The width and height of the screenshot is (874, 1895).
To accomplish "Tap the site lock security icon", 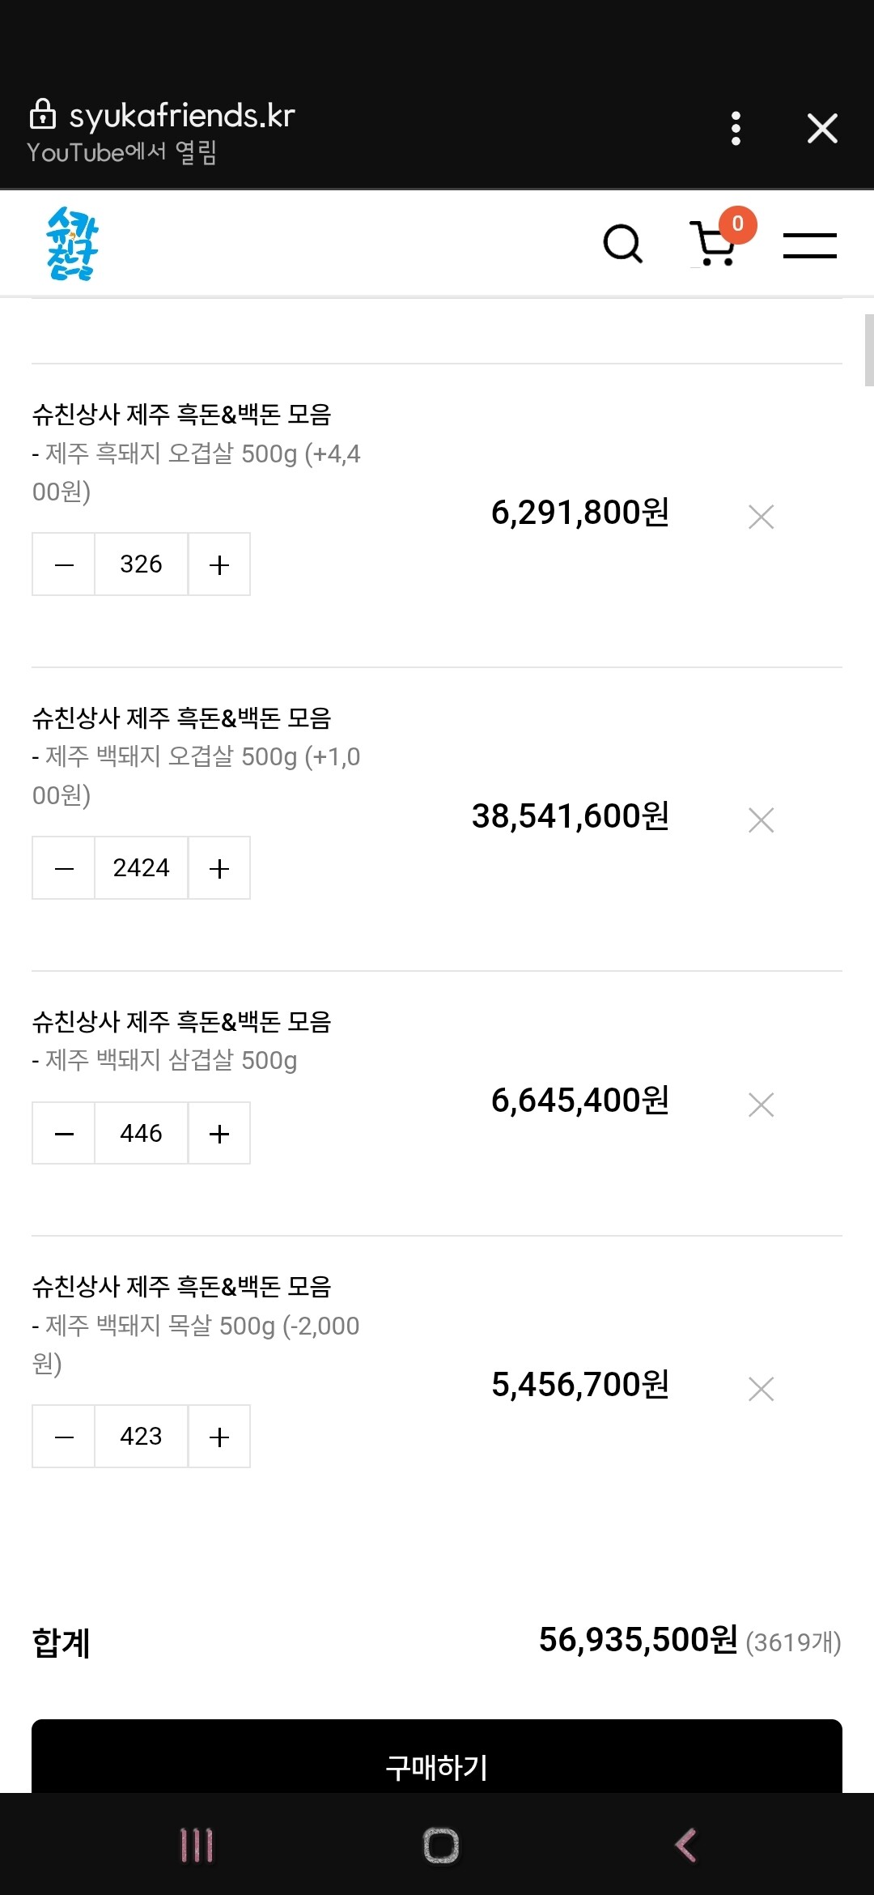I will (42, 114).
